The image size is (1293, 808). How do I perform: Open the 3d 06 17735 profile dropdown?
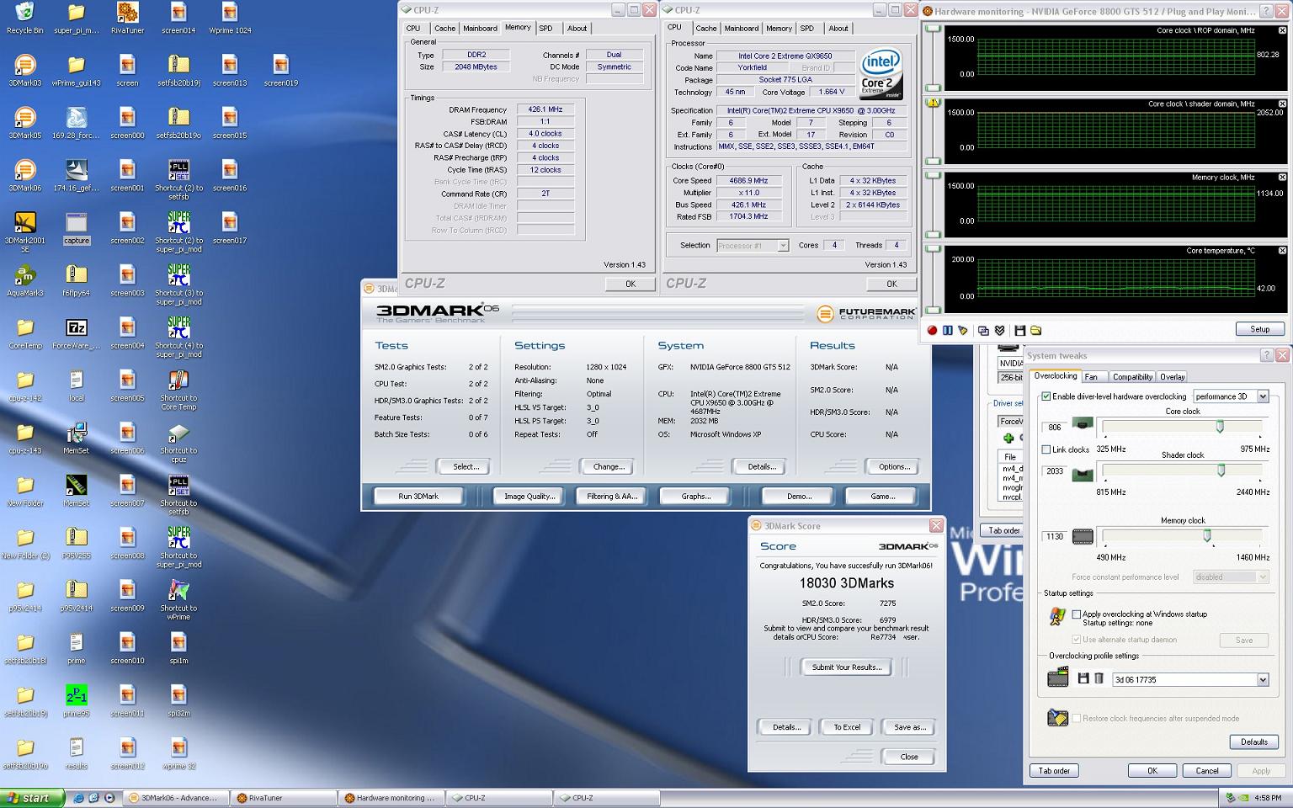tap(1263, 679)
